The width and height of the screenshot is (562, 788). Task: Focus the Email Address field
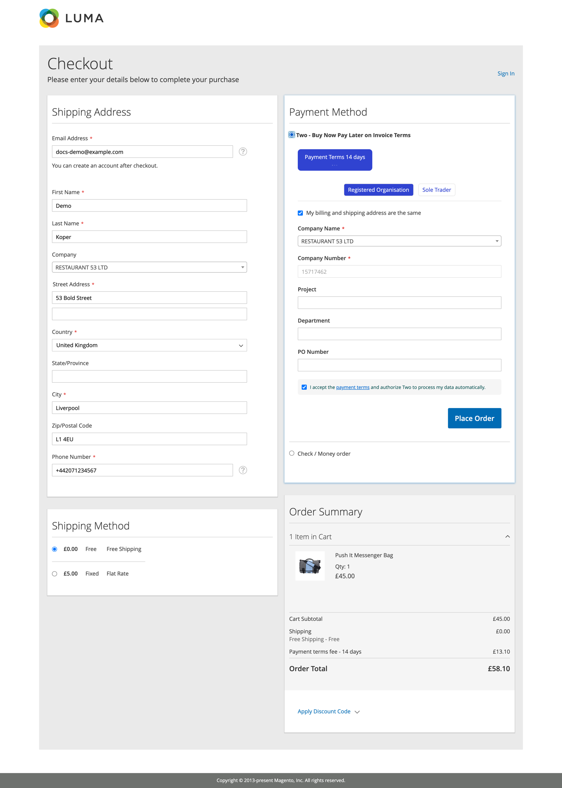pyautogui.click(x=142, y=152)
